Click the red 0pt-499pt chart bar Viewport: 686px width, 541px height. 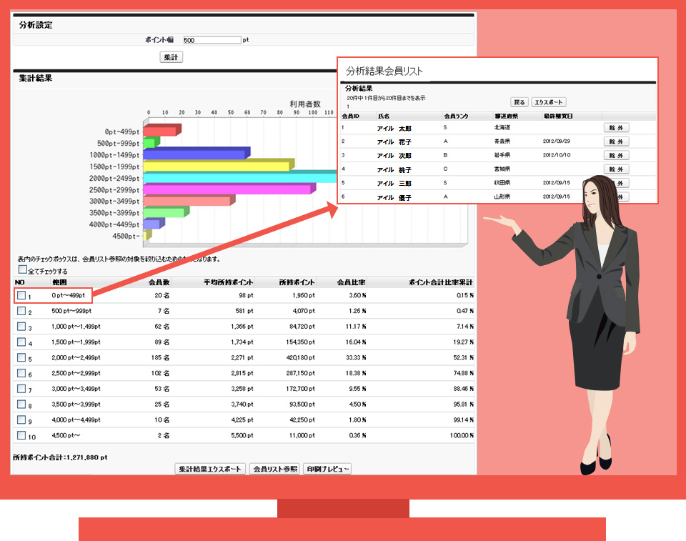[159, 131]
